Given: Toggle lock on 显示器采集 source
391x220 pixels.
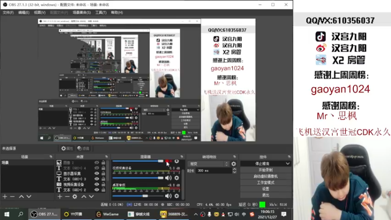Looking at the screenshot, I should coord(103,174).
